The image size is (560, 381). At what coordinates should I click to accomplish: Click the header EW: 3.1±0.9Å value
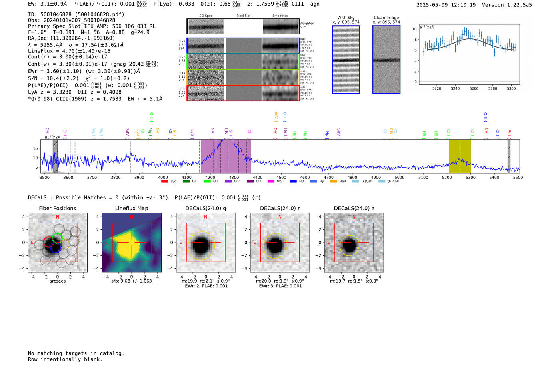pos(48,4)
